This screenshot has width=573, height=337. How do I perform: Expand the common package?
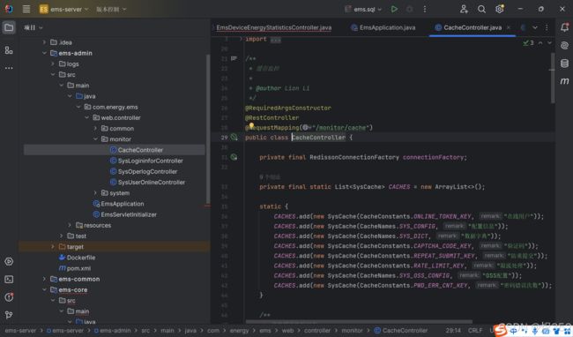click(95, 129)
